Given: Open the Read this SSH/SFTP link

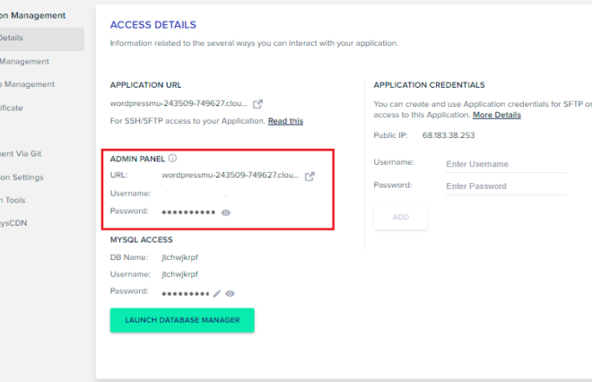Looking at the screenshot, I should (285, 121).
